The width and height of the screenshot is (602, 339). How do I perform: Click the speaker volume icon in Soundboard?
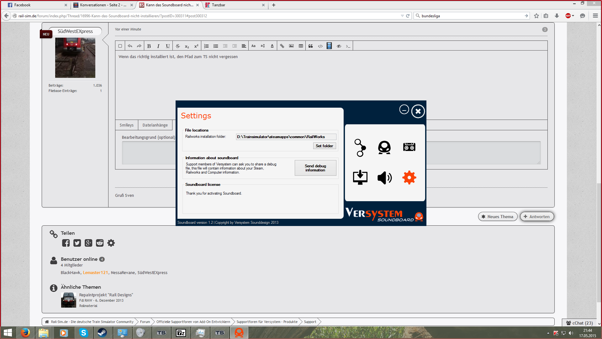[x=384, y=178]
